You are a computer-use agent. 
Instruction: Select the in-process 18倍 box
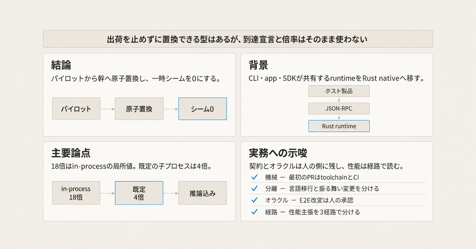coord(76,193)
